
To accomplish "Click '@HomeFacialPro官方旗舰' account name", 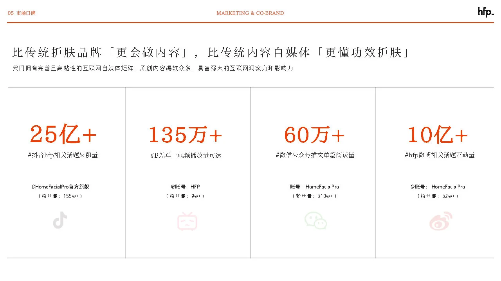I will 60,187.
